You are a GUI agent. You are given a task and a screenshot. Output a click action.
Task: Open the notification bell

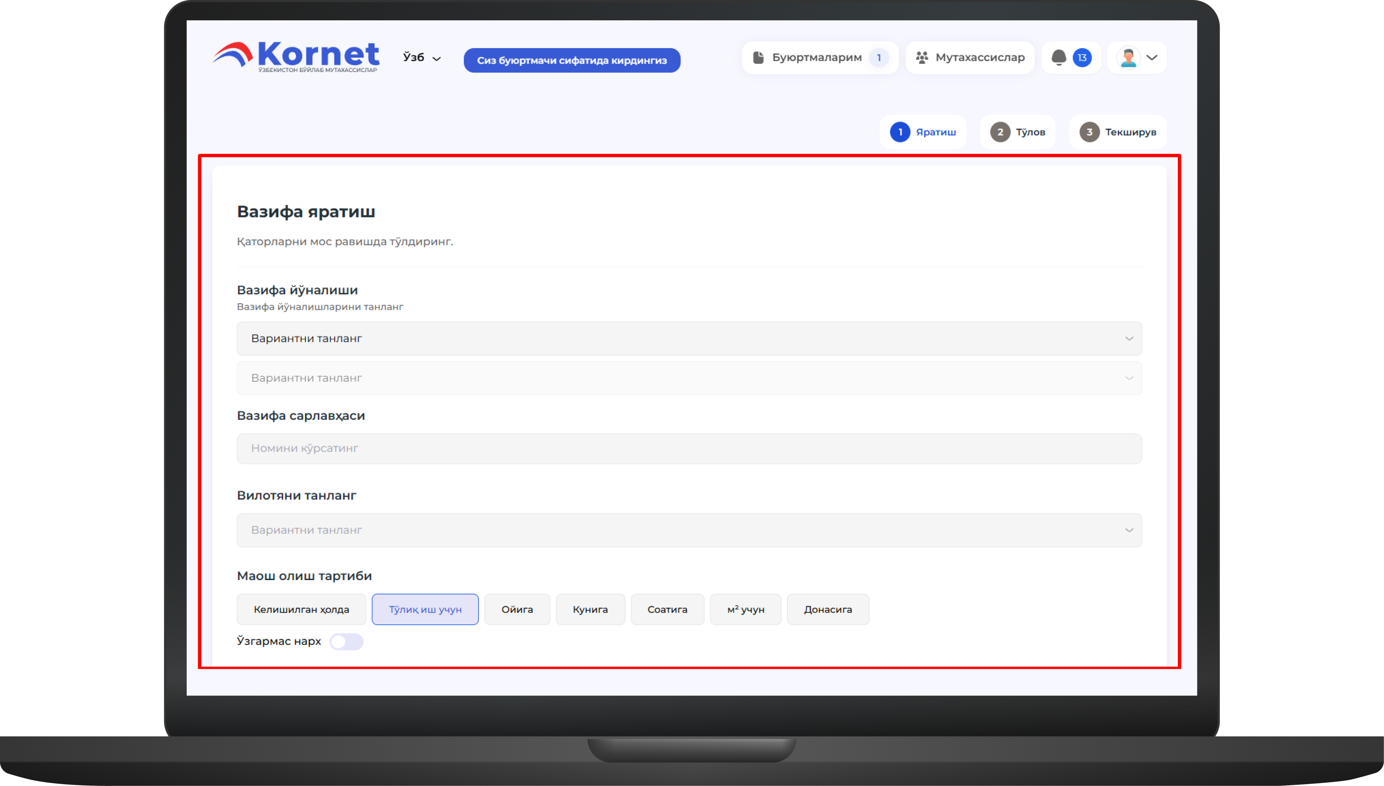click(1058, 57)
